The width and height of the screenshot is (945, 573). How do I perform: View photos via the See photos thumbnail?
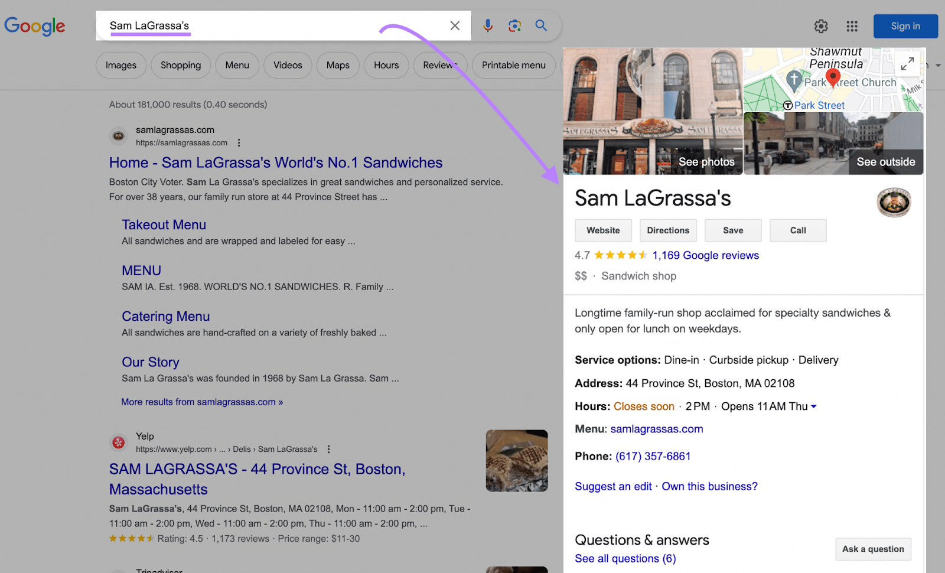706,161
